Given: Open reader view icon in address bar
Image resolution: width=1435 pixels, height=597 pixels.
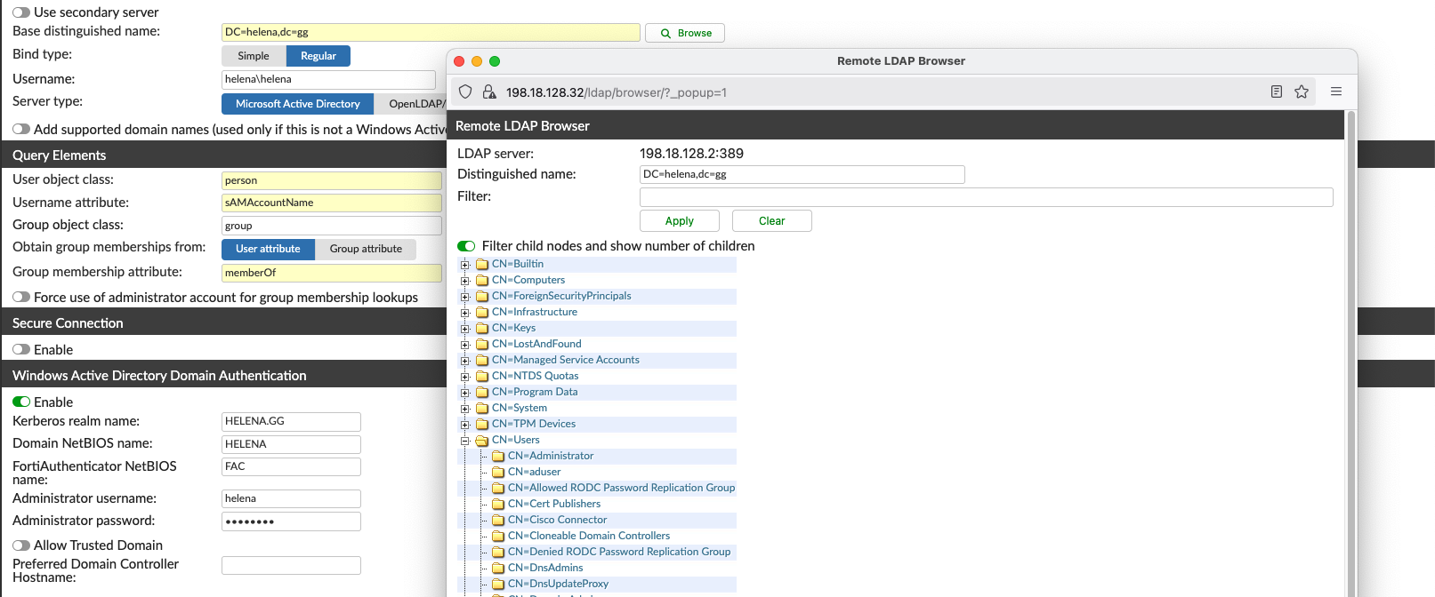Looking at the screenshot, I should 1276,92.
